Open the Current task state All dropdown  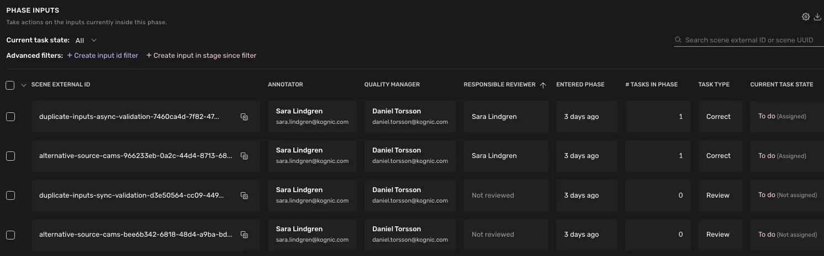coord(86,40)
